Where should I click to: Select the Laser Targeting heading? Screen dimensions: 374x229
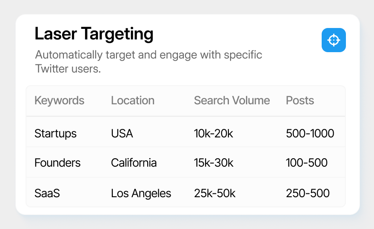coord(94,34)
